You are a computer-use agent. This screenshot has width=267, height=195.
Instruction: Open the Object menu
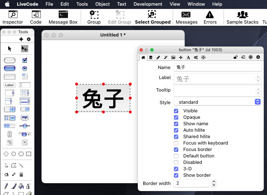[102, 4]
